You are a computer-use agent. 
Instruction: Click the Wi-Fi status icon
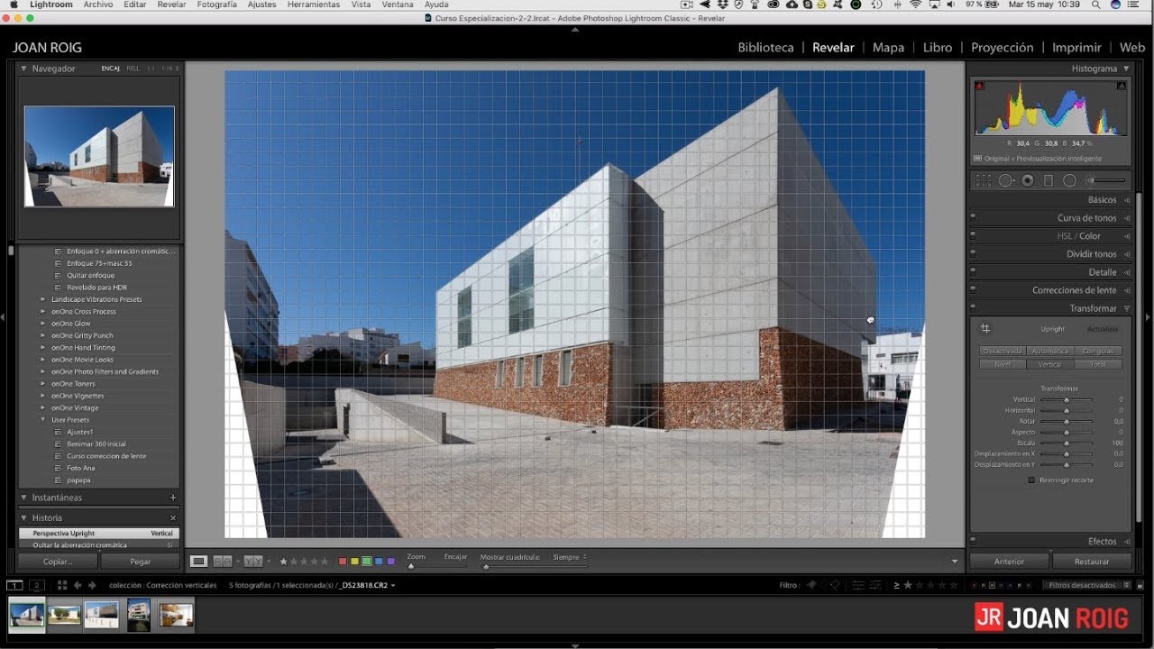(x=916, y=5)
